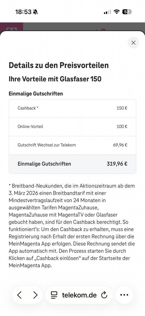Tap the 18:53 clock in the status bar
Screen dimensions: 145x316
[x=23, y=12]
